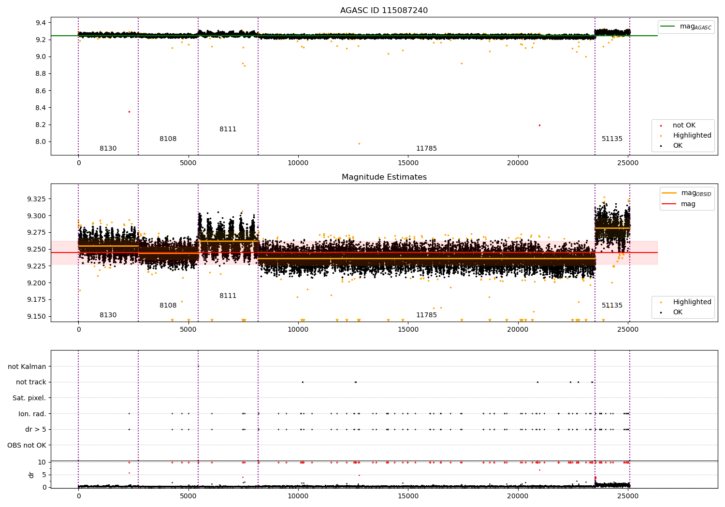Click the red mag legend line
This screenshot has width=725, height=507.
669,204
